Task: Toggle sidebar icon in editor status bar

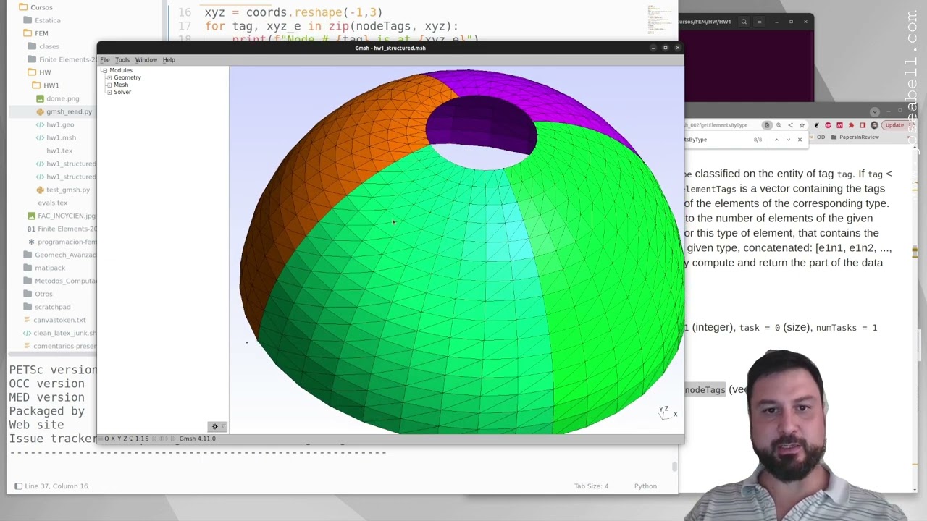Action: tap(18, 486)
